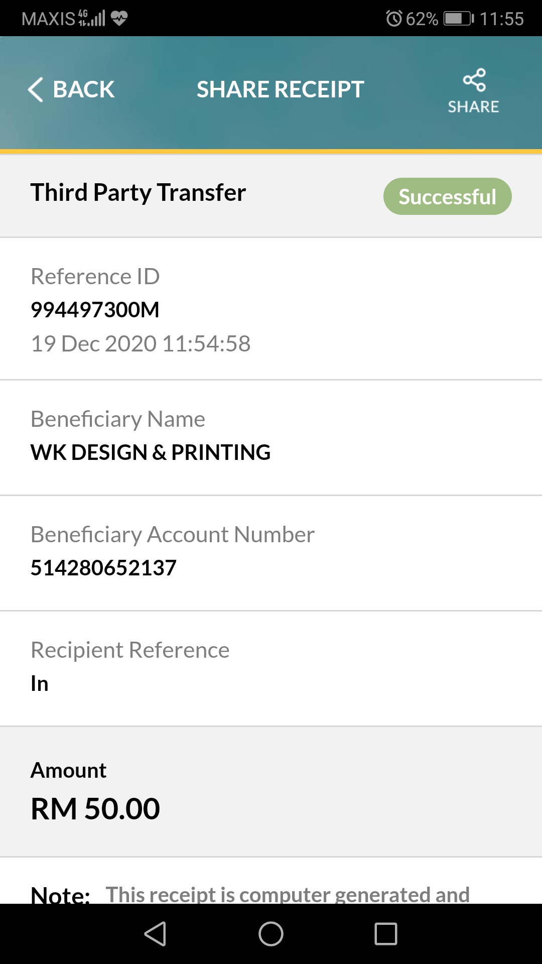Tap the Third Party Transfer heading

tap(139, 193)
